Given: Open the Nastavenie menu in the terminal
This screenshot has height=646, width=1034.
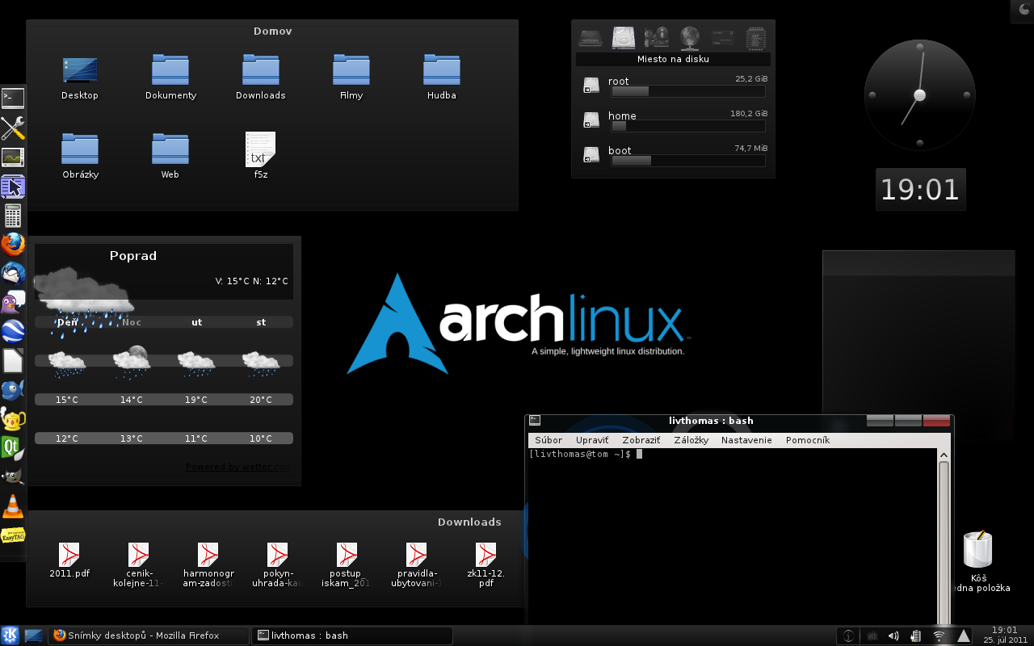Looking at the screenshot, I should [746, 440].
